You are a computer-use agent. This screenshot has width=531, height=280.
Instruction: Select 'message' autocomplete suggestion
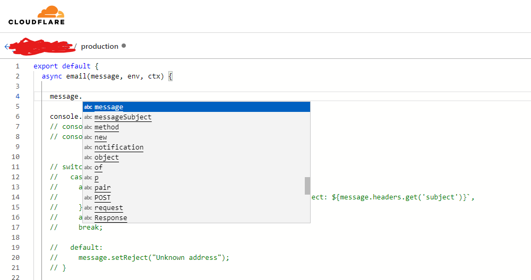(x=196, y=107)
